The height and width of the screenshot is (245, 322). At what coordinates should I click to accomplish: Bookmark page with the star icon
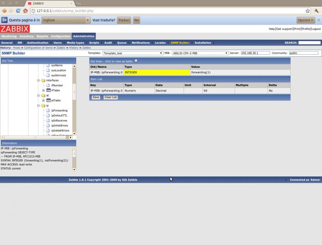click(308, 11)
